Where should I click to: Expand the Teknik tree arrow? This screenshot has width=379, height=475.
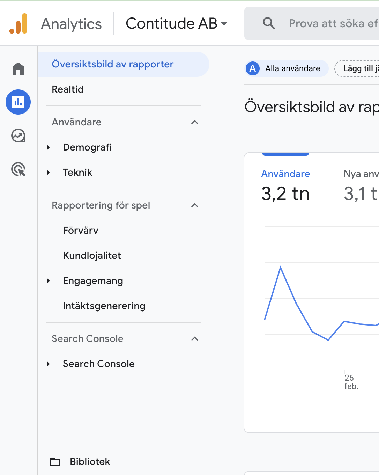pos(49,173)
